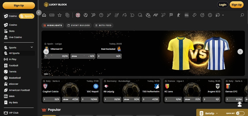Screen dimensions: 248x116
Task: Show previous banner slide arrow
Action: [46, 52]
